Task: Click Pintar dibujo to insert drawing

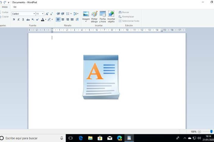Action: [94, 17]
